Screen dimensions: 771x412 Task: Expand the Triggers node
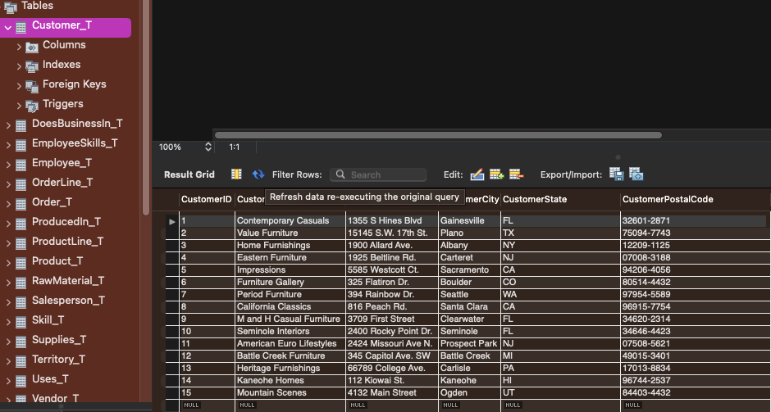point(19,106)
